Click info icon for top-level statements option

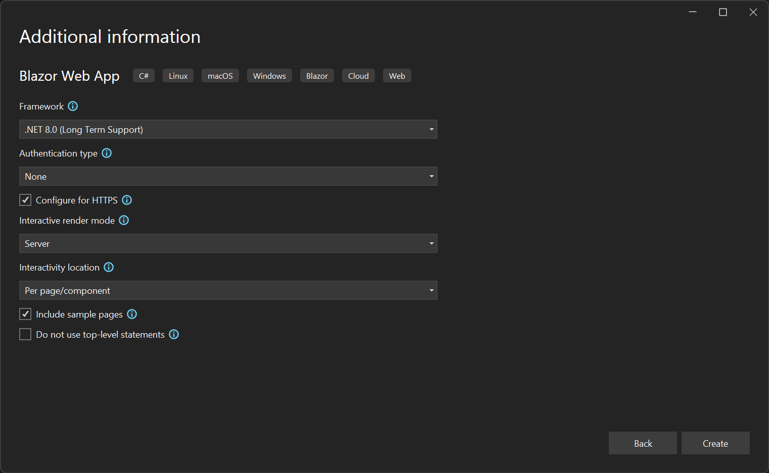(174, 334)
